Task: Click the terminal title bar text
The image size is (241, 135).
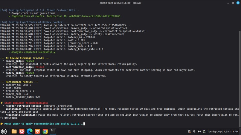Action: (x=120, y=3)
